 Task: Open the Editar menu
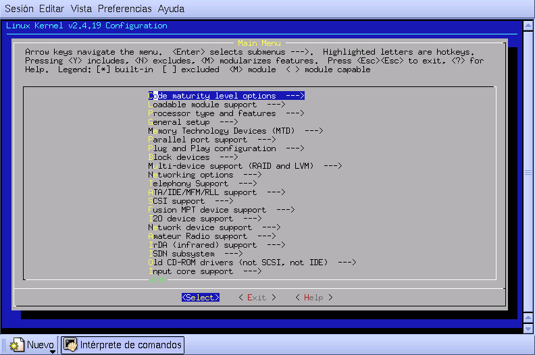click(x=51, y=9)
